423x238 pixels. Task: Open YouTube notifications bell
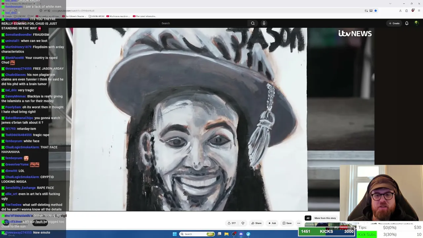pos(407,23)
